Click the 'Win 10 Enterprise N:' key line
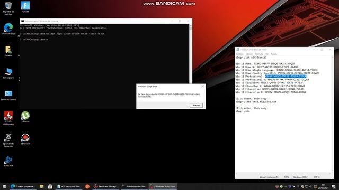Viewport: 339px width, 190px height. click(271, 92)
